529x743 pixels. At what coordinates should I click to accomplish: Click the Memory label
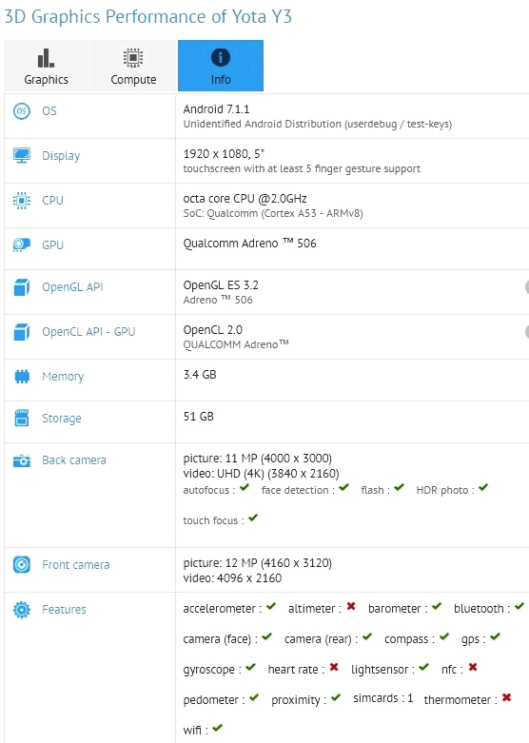click(63, 377)
